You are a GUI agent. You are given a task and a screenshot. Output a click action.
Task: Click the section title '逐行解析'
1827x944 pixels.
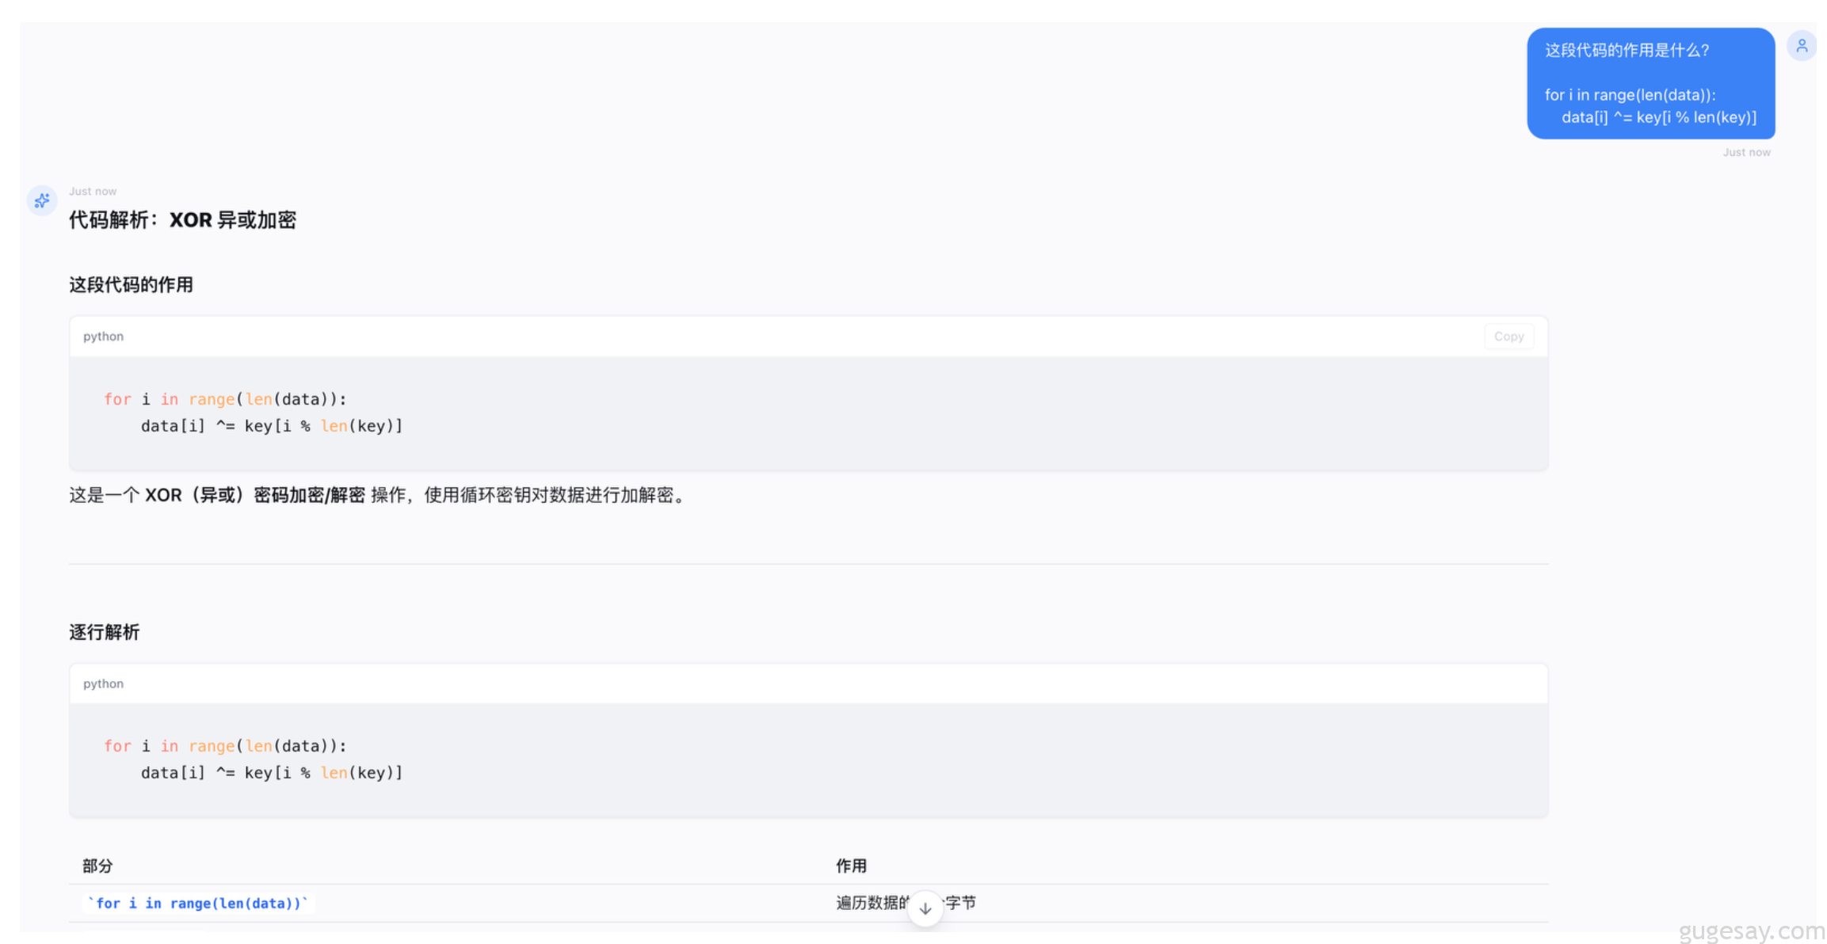point(104,632)
